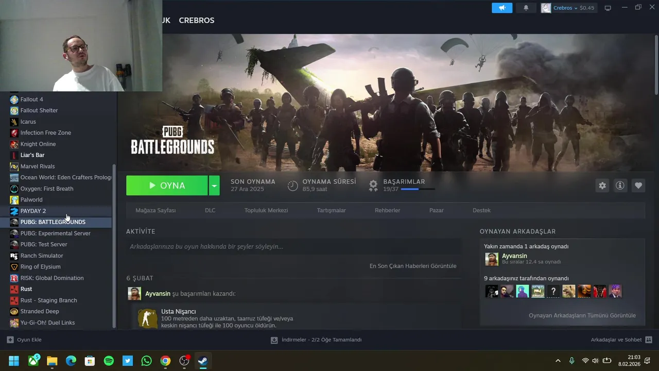Open the Friends and Chat icon
This screenshot has height=371, width=659.
coord(649,340)
